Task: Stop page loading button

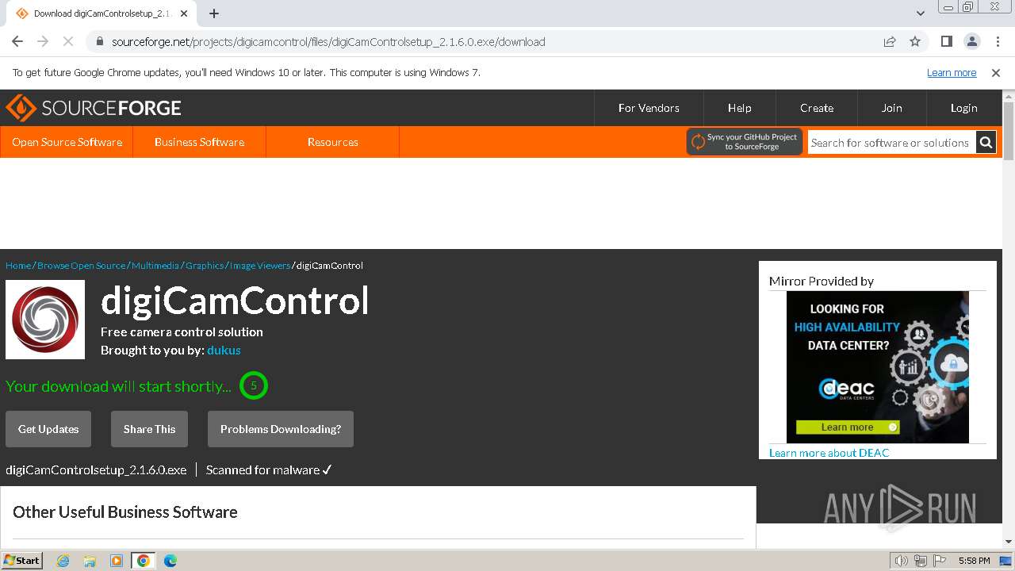Action: (68, 41)
